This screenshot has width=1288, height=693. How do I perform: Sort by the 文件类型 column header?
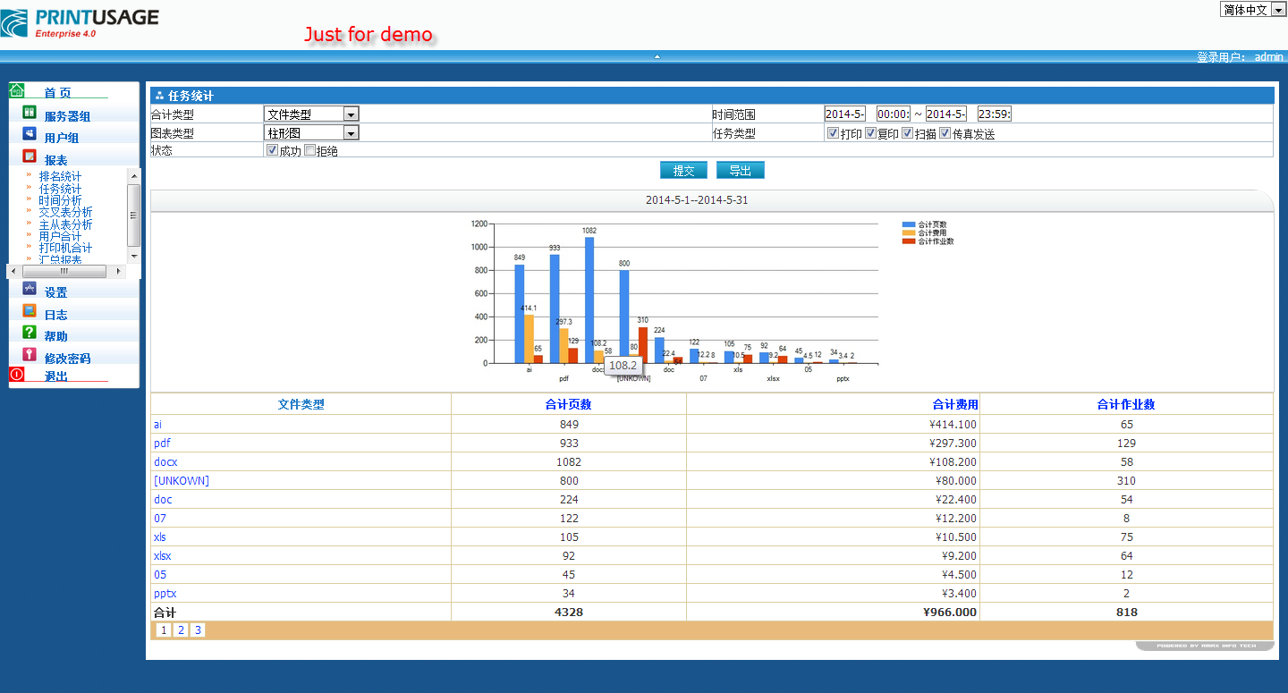click(x=301, y=404)
